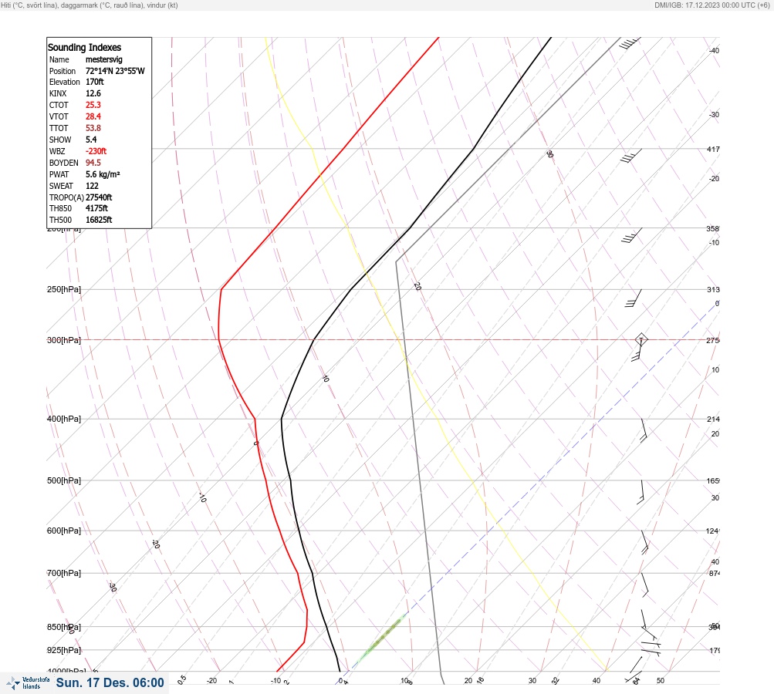774x694 pixels.
Task: Select the VTOT value 28.4
Action: [x=93, y=116]
